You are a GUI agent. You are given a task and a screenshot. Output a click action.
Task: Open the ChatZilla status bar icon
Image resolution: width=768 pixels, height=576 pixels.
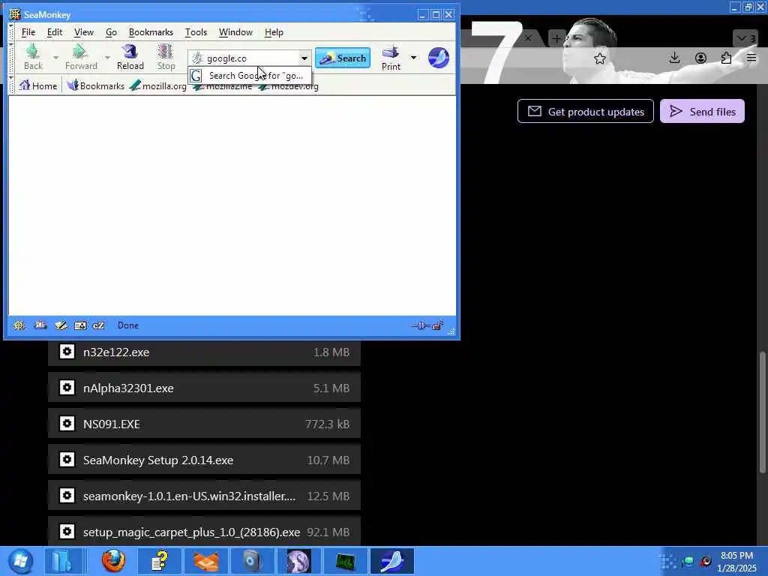[x=98, y=325]
